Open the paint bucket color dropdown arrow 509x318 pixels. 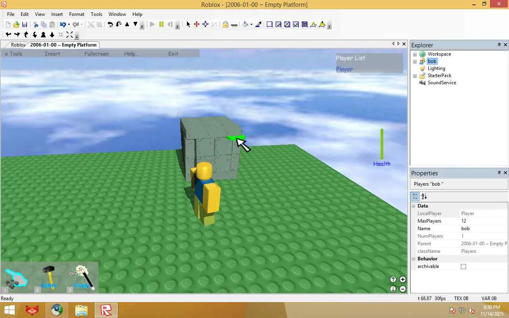[x=251, y=25]
